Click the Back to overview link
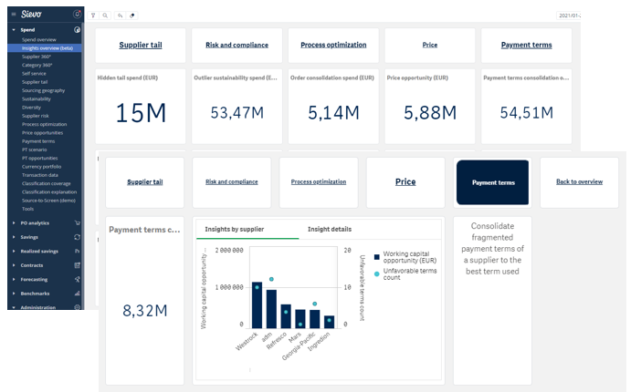The height and width of the screenshot is (392, 641). 579,181
